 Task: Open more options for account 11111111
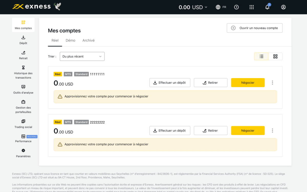(272, 83)
